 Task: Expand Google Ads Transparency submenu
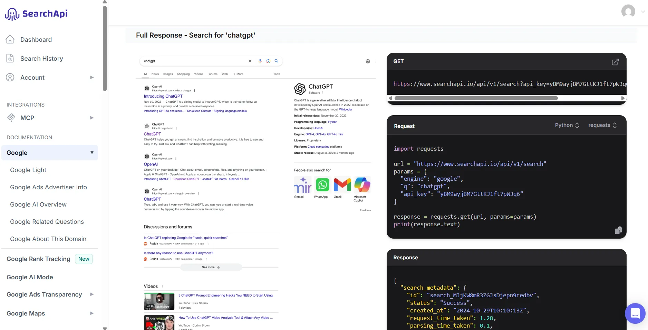pyautogui.click(x=92, y=294)
